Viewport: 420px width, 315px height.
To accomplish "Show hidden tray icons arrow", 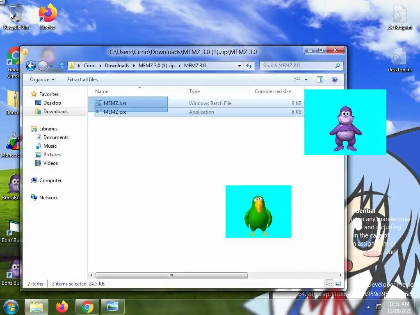I will pyautogui.click(x=369, y=307).
